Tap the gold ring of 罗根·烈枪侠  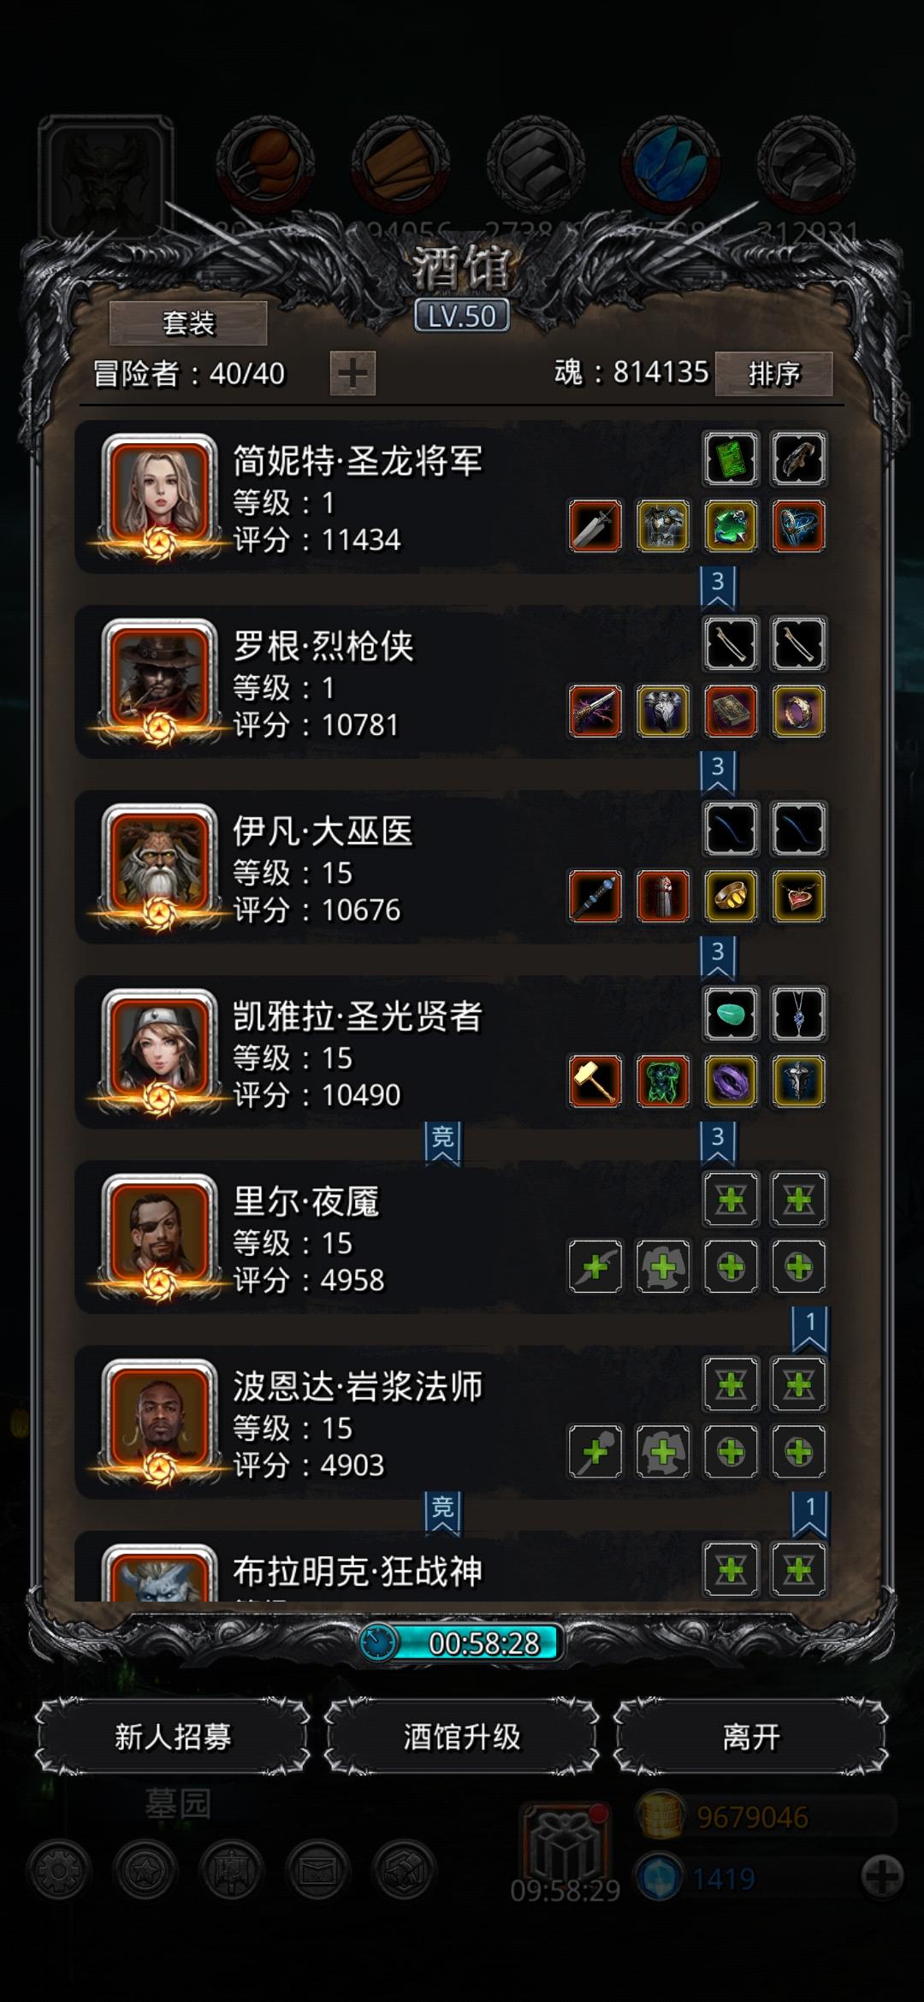tap(798, 711)
